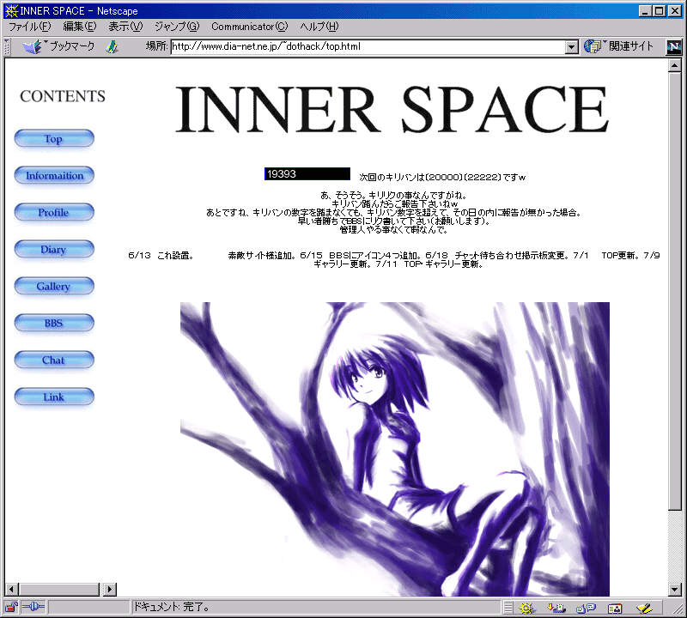The width and height of the screenshot is (687, 618).
Task: Click the ドキュメント: 完了。 status text
Action: pyautogui.click(x=171, y=608)
